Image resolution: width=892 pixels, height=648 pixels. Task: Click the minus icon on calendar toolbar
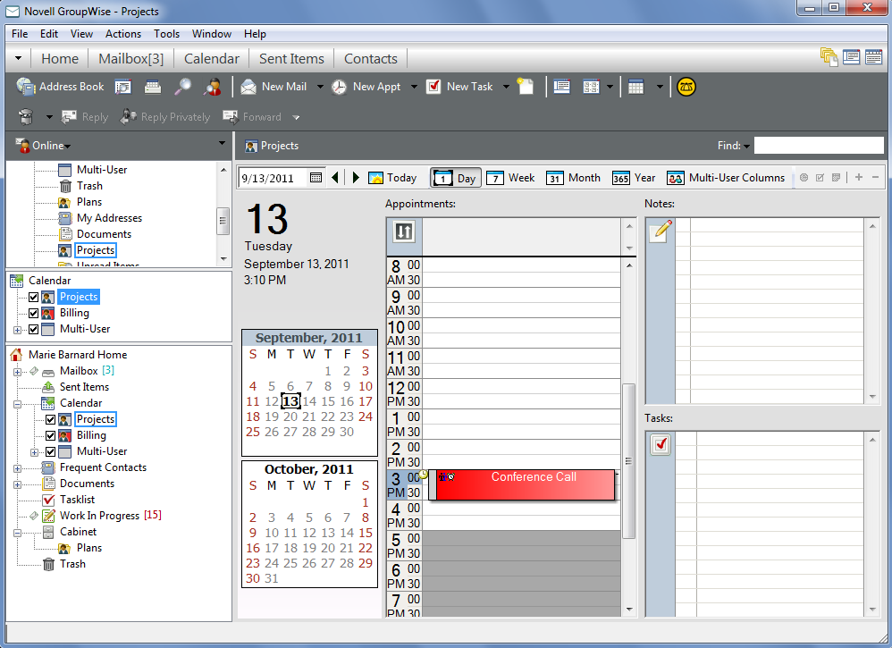pyautogui.click(x=876, y=178)
